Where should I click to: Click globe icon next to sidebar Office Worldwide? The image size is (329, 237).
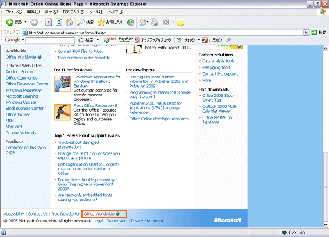point(40,57)
